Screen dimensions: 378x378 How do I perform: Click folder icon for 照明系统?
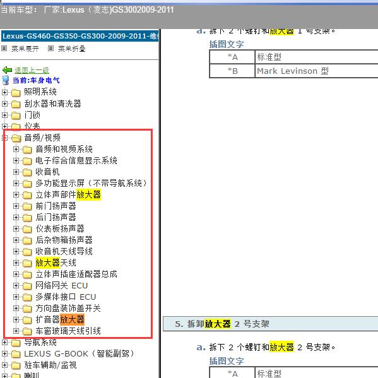point(16,93)
